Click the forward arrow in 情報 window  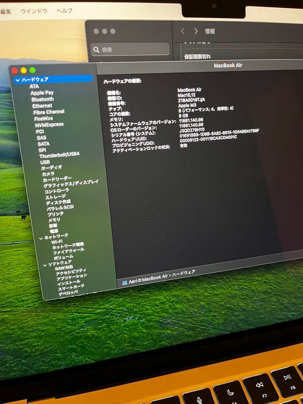click(196, 31)
